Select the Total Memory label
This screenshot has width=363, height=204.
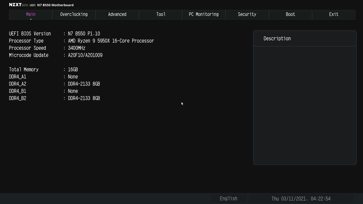(24, 70)
